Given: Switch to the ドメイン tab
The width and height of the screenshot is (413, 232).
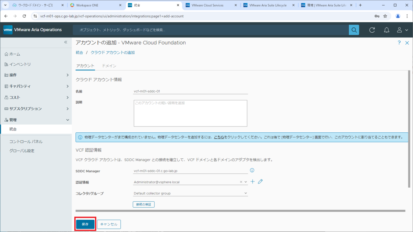Looking at the screenshot, I should click(x=109, y=66).
